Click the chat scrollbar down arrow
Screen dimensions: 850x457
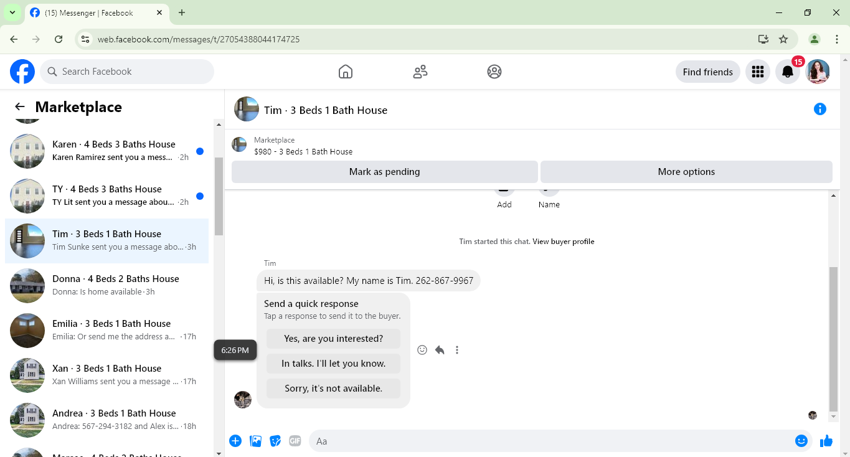(834, 417)
